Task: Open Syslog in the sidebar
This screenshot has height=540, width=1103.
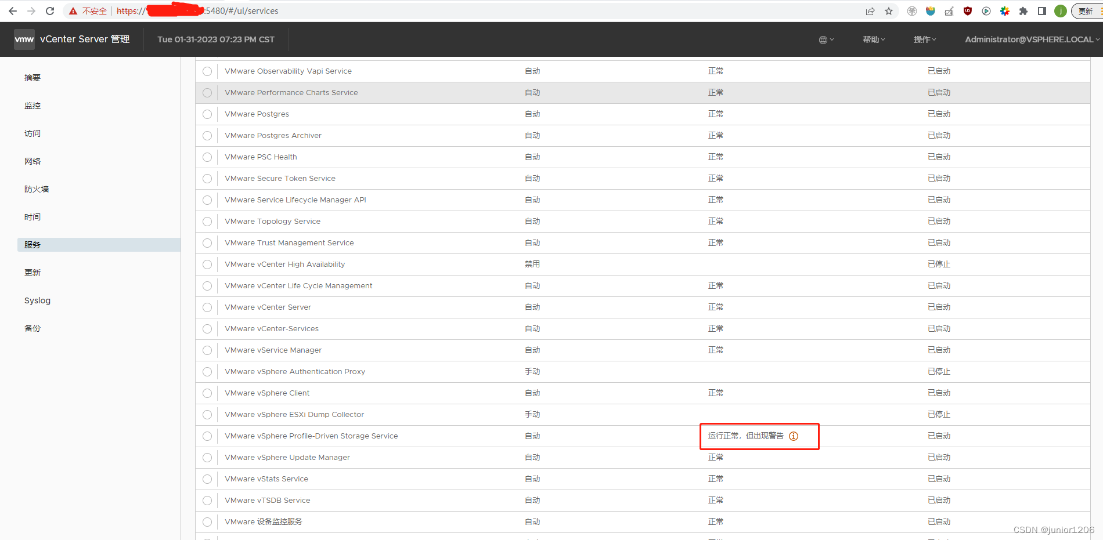Action: coord(37,300)
